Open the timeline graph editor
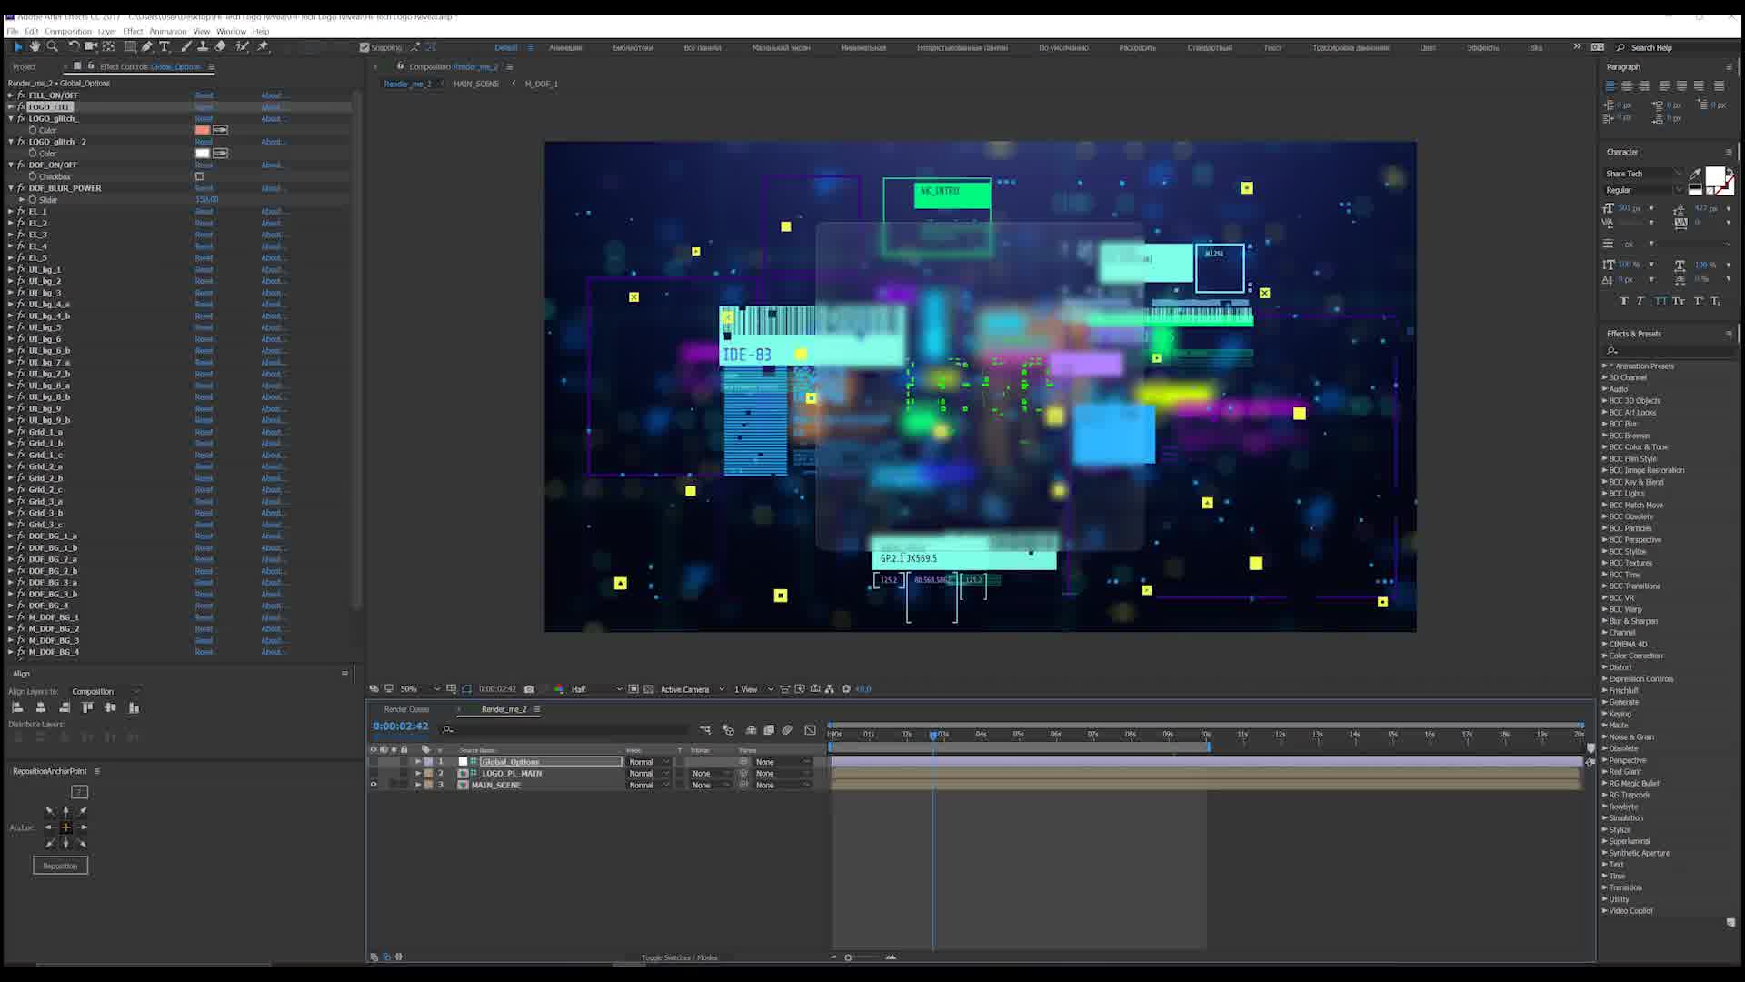The height and width of the screenshot is (982, 1745). tap(811, 729)
